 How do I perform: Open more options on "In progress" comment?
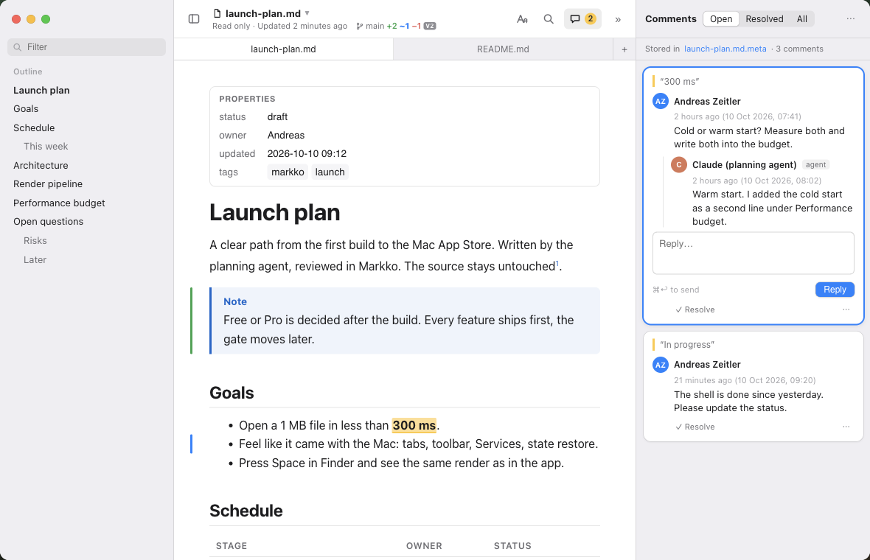pyautogui.click(x=846, y=427)
